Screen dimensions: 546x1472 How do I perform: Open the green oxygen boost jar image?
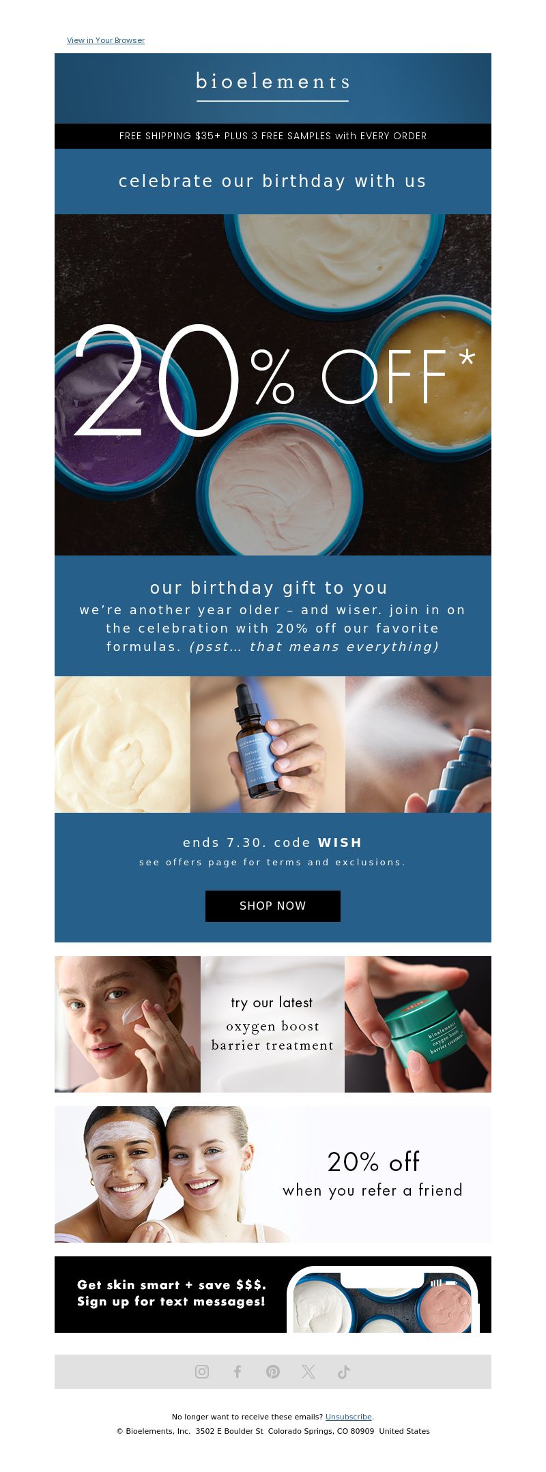(x=418, y=1024)
